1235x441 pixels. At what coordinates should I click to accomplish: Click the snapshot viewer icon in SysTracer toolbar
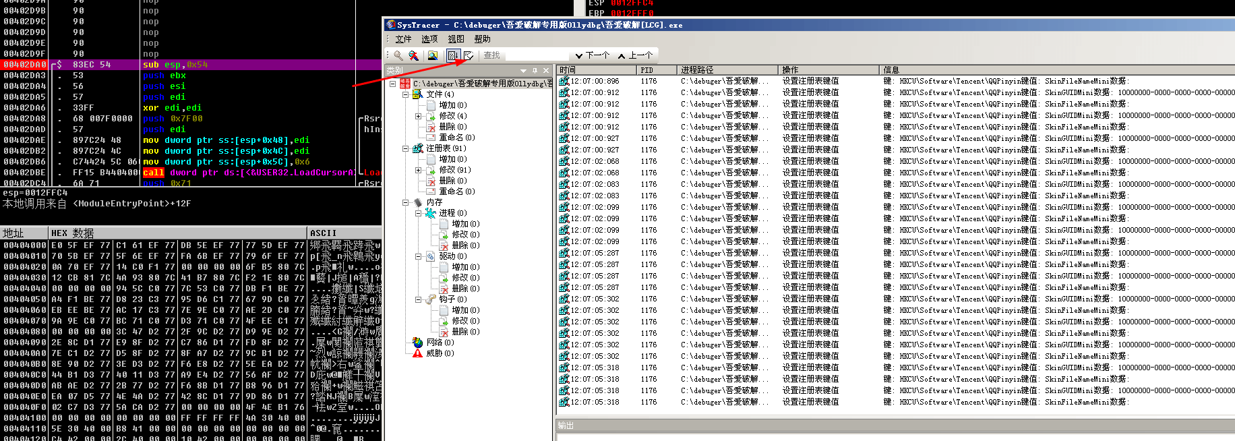(x=433, y=55)
